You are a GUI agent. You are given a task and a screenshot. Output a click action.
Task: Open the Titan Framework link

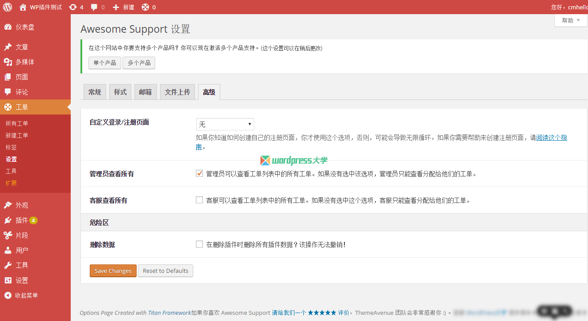[170, 313]
